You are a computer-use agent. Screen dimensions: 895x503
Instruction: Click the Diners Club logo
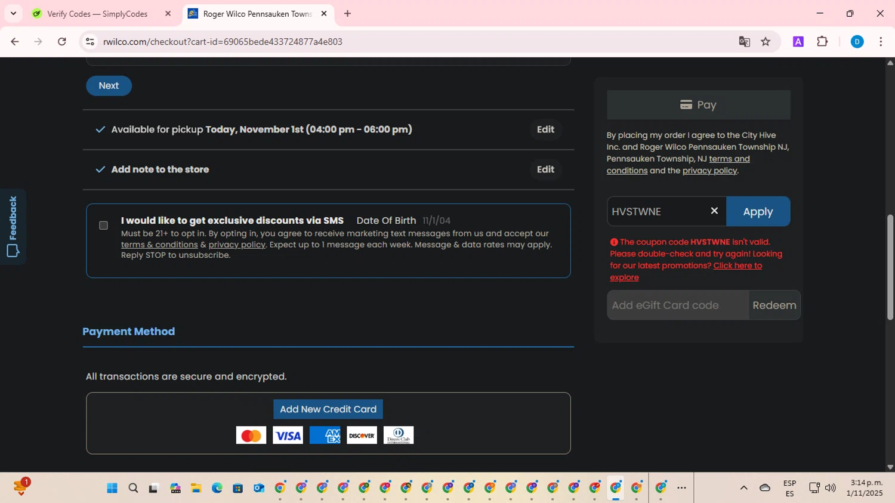point(399,436)
